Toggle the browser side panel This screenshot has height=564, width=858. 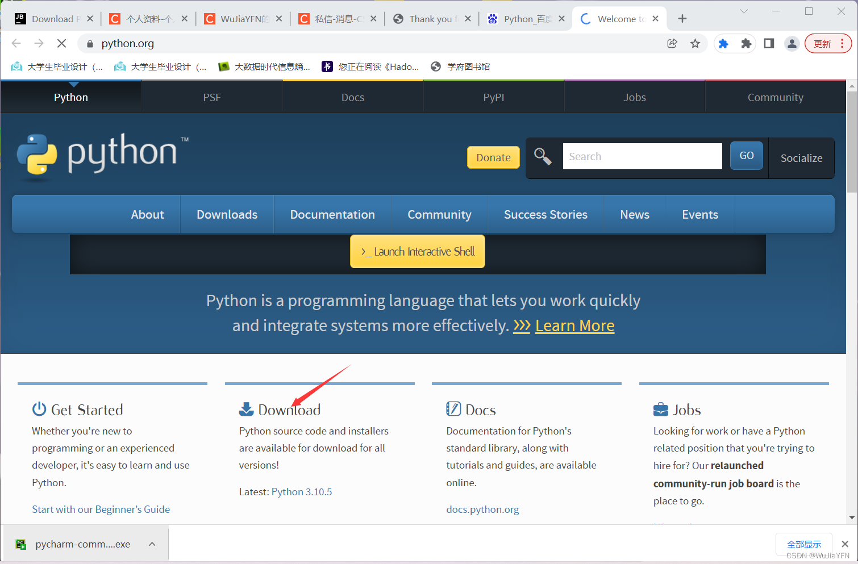769,44
